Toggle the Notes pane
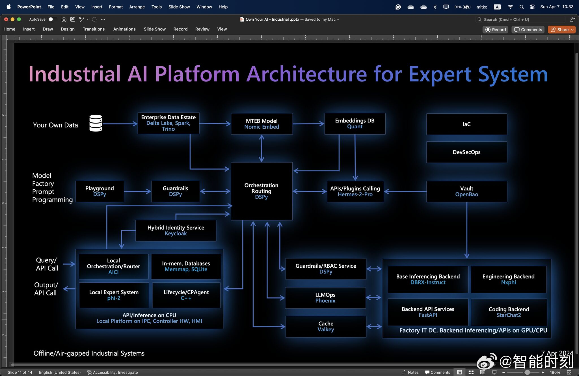Screen dimensions: 579x376 pyautogui.click(x=410, y=372)
